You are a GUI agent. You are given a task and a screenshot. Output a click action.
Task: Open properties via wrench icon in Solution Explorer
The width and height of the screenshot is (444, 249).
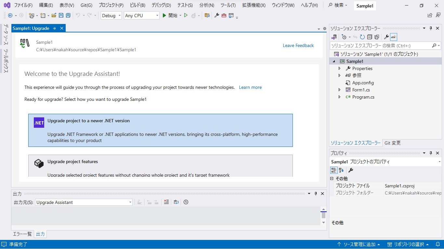coord(386,37)
